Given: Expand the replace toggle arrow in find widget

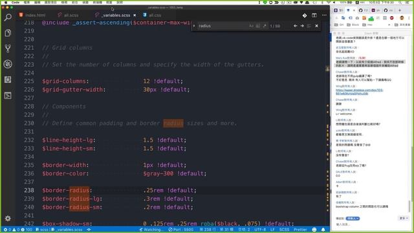Looking at the screenshot, I should (194, 26).
